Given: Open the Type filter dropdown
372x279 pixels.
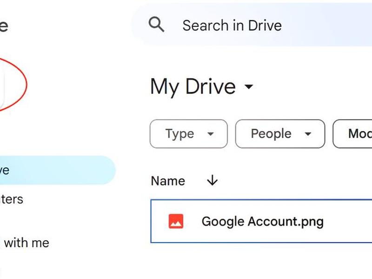Looking at the screenshot, I should pyautogui.click(x=189, y=134).
